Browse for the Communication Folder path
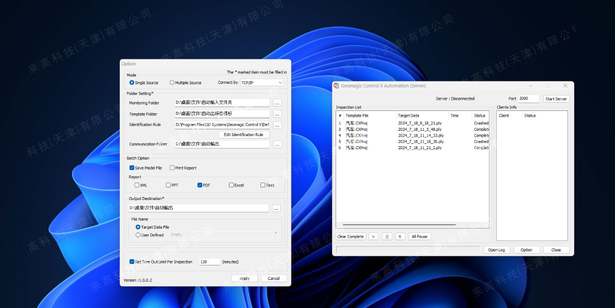This screenshot has height=308, width=615. coord(277,144)
